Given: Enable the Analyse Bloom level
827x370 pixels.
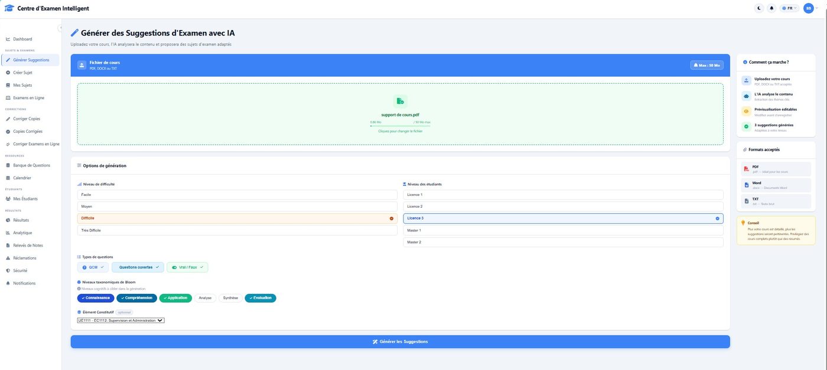Looking at the screenshot, I should tap(205, 298).
